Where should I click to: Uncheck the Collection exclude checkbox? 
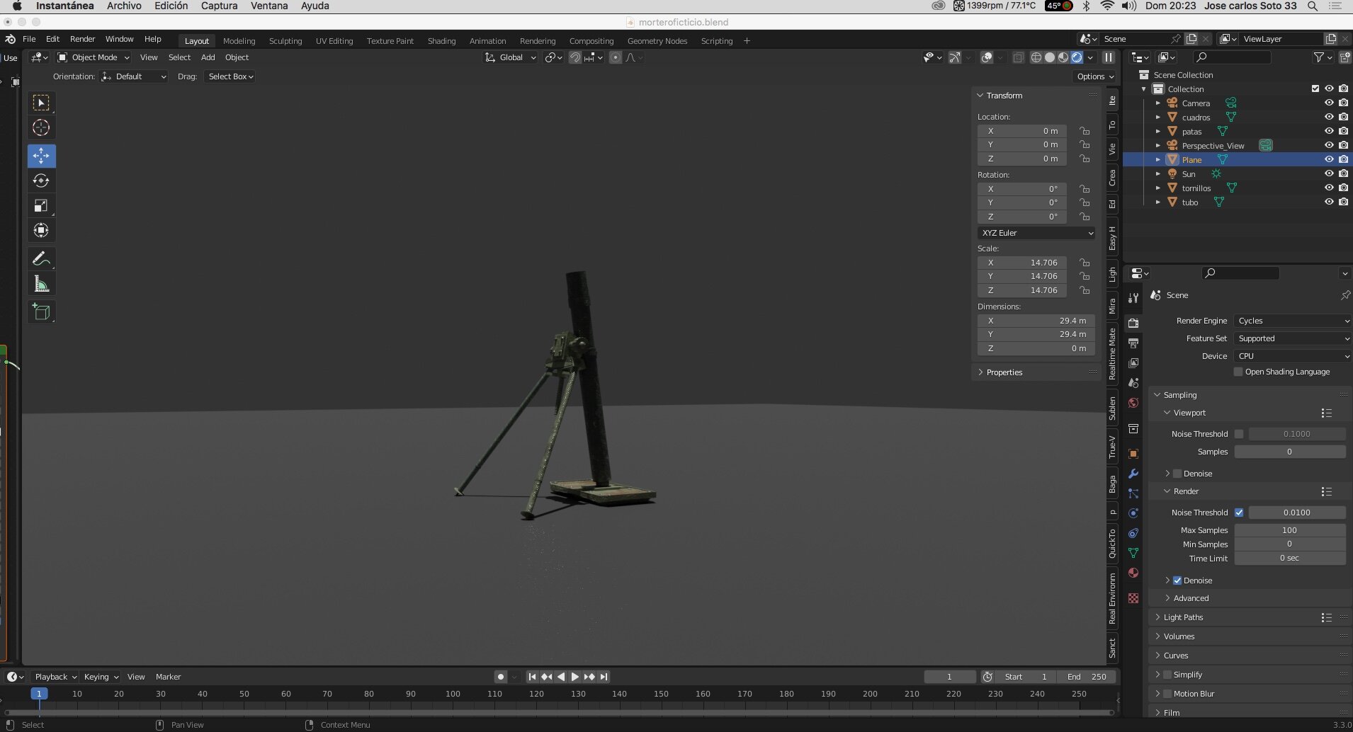pyautogui.click(x=1315, y=88)
